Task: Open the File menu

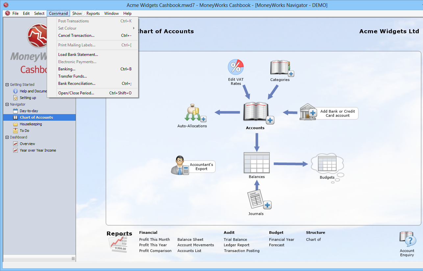Action: point(15,13)
